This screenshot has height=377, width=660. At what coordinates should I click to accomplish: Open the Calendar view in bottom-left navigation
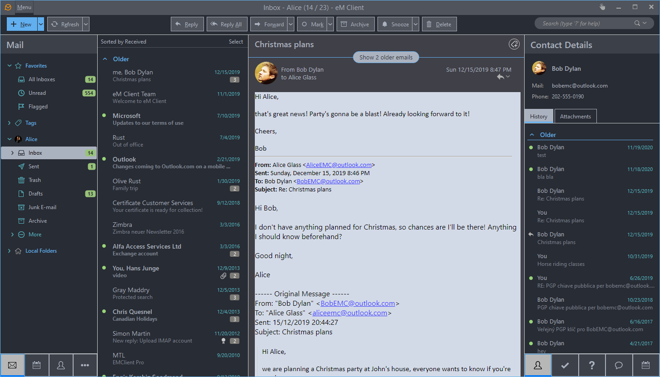(x=37, y=365)
